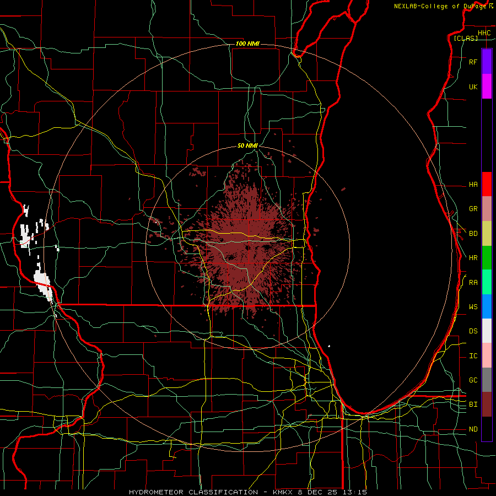The height and width of the screenshot is (496, 496).
Task: Click the HHC product label
Action: click(x=484, y=33)
